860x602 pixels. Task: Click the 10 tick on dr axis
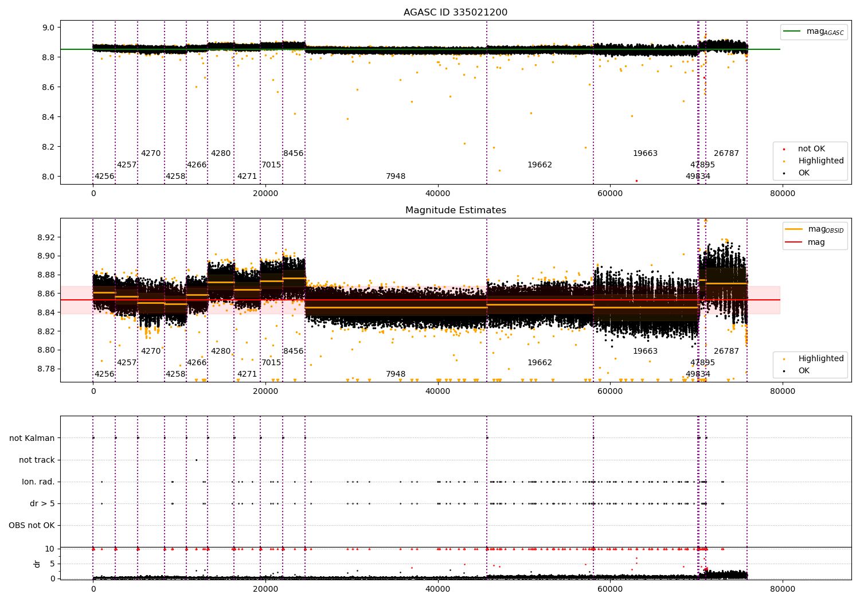(x=50, y=549)
